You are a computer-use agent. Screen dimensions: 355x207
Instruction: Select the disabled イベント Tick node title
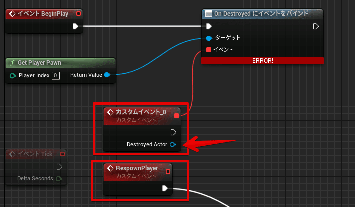point(35,154)
